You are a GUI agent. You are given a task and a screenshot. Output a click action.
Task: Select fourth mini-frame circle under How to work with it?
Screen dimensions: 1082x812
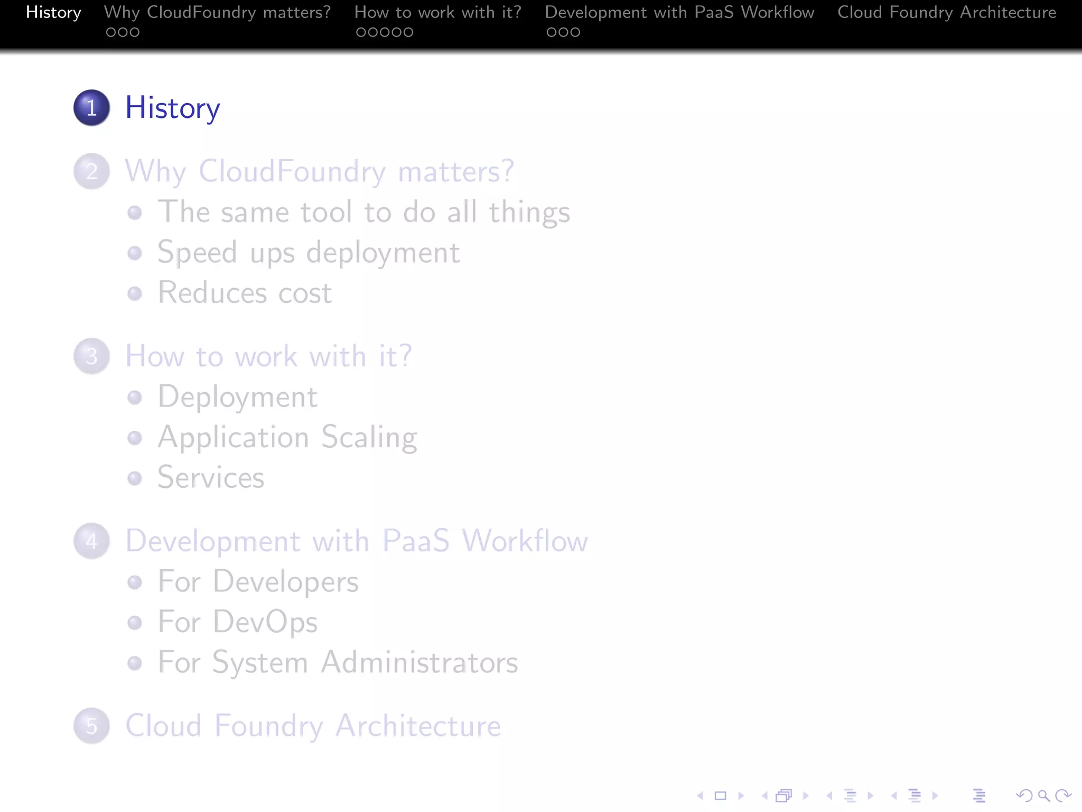[396, 32]
